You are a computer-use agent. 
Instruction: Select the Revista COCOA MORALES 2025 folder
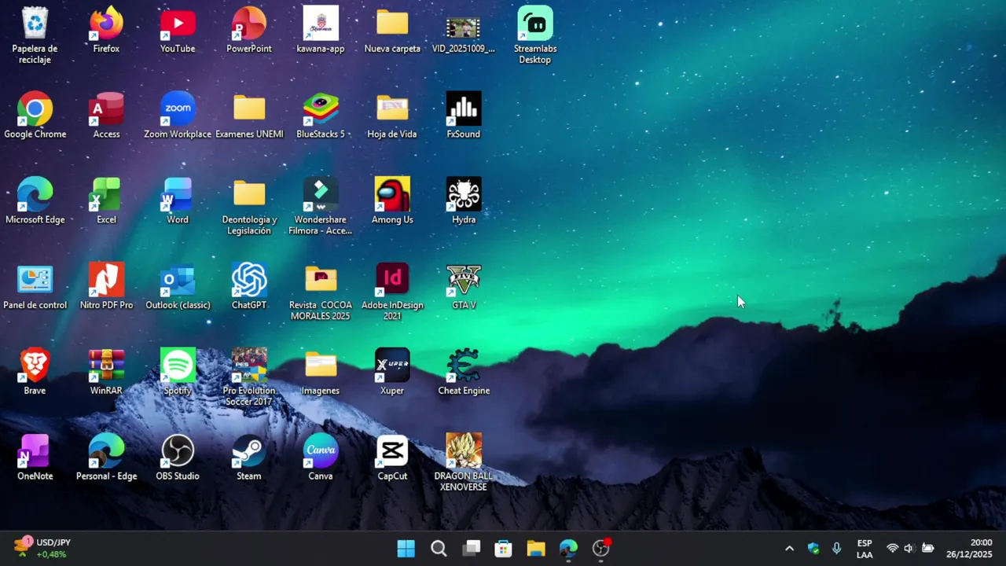tap(321, 292)
